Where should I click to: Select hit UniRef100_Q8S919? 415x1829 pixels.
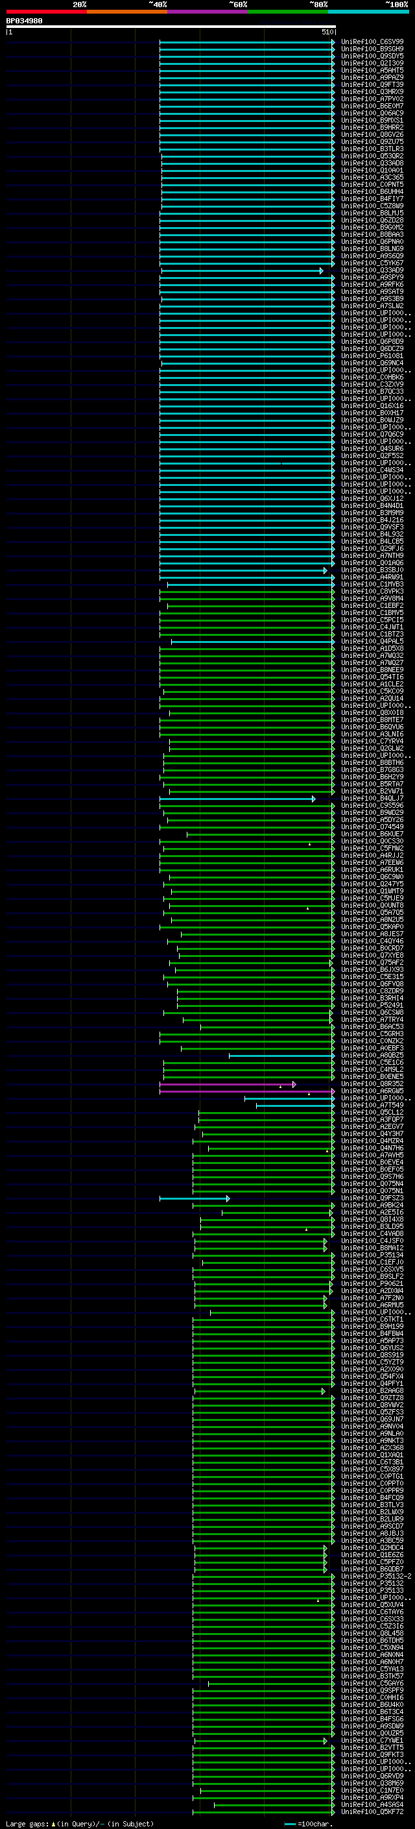point(372,1355)
